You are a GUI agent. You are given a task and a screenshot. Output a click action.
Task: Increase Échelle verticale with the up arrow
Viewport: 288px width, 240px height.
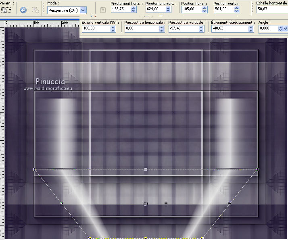(x=113, y=27)
